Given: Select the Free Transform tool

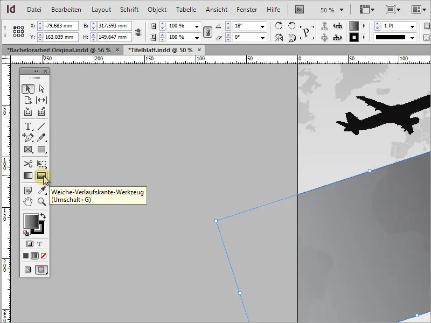Looking at the screenshot, I should (41, 164).
